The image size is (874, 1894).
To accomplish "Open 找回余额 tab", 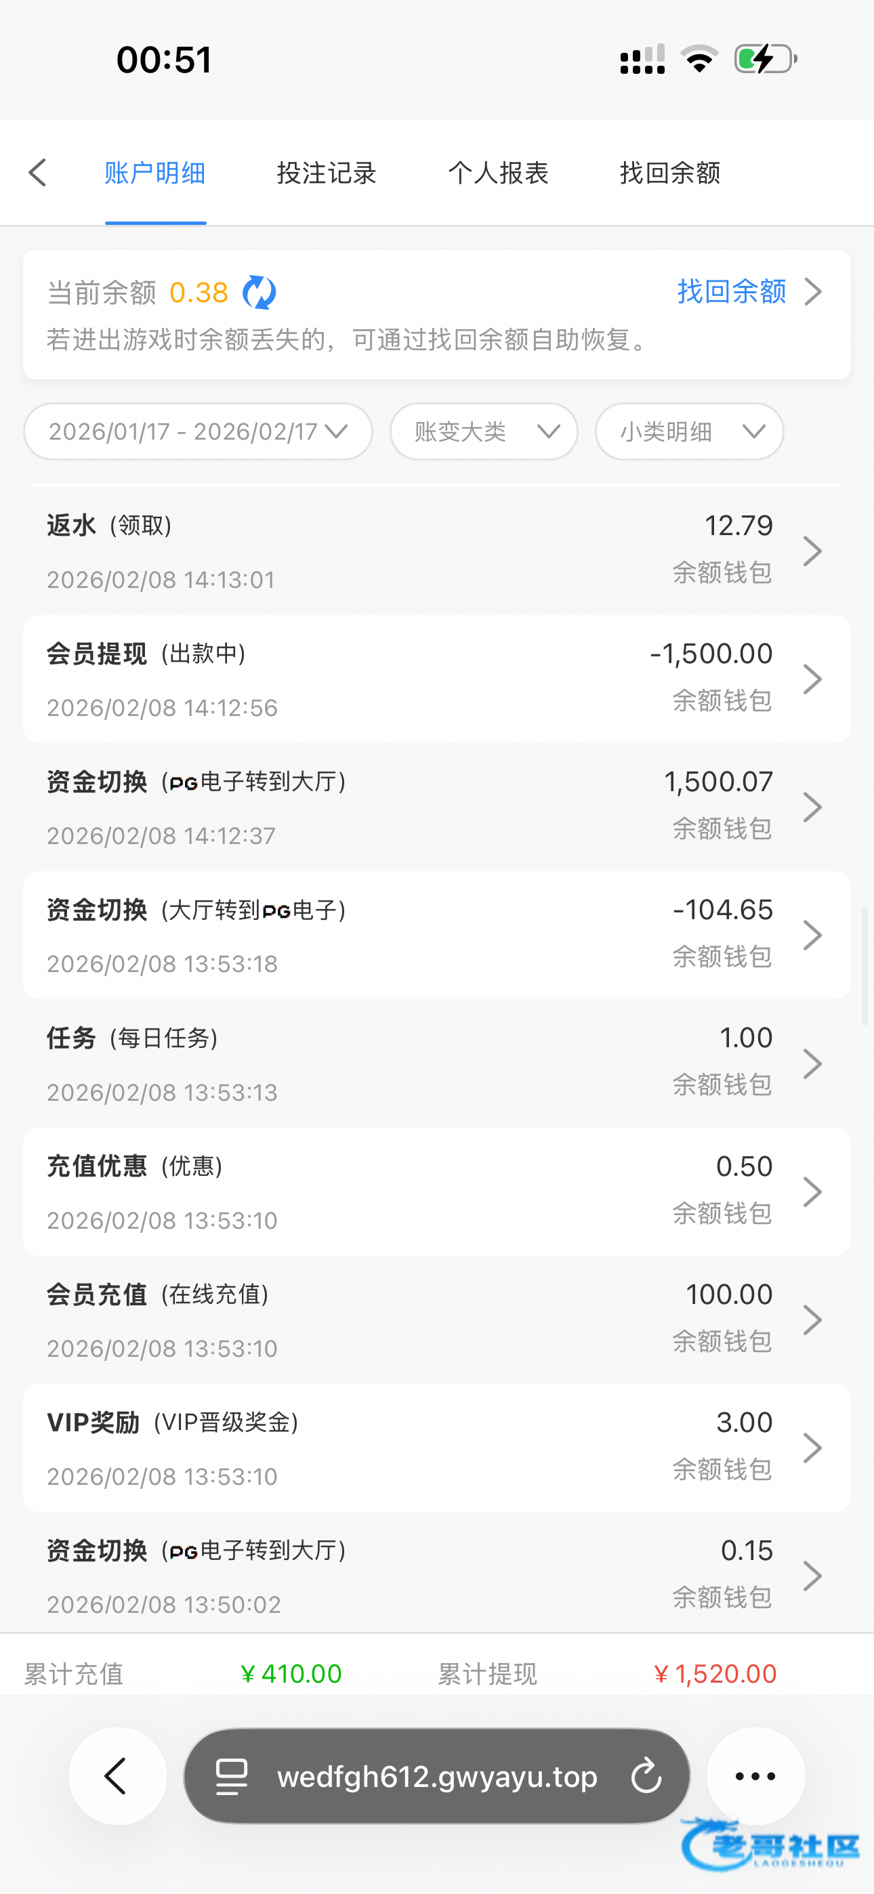I will coord(669,173).
